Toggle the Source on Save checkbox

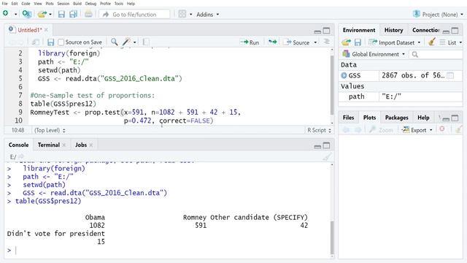coord(61,42)
